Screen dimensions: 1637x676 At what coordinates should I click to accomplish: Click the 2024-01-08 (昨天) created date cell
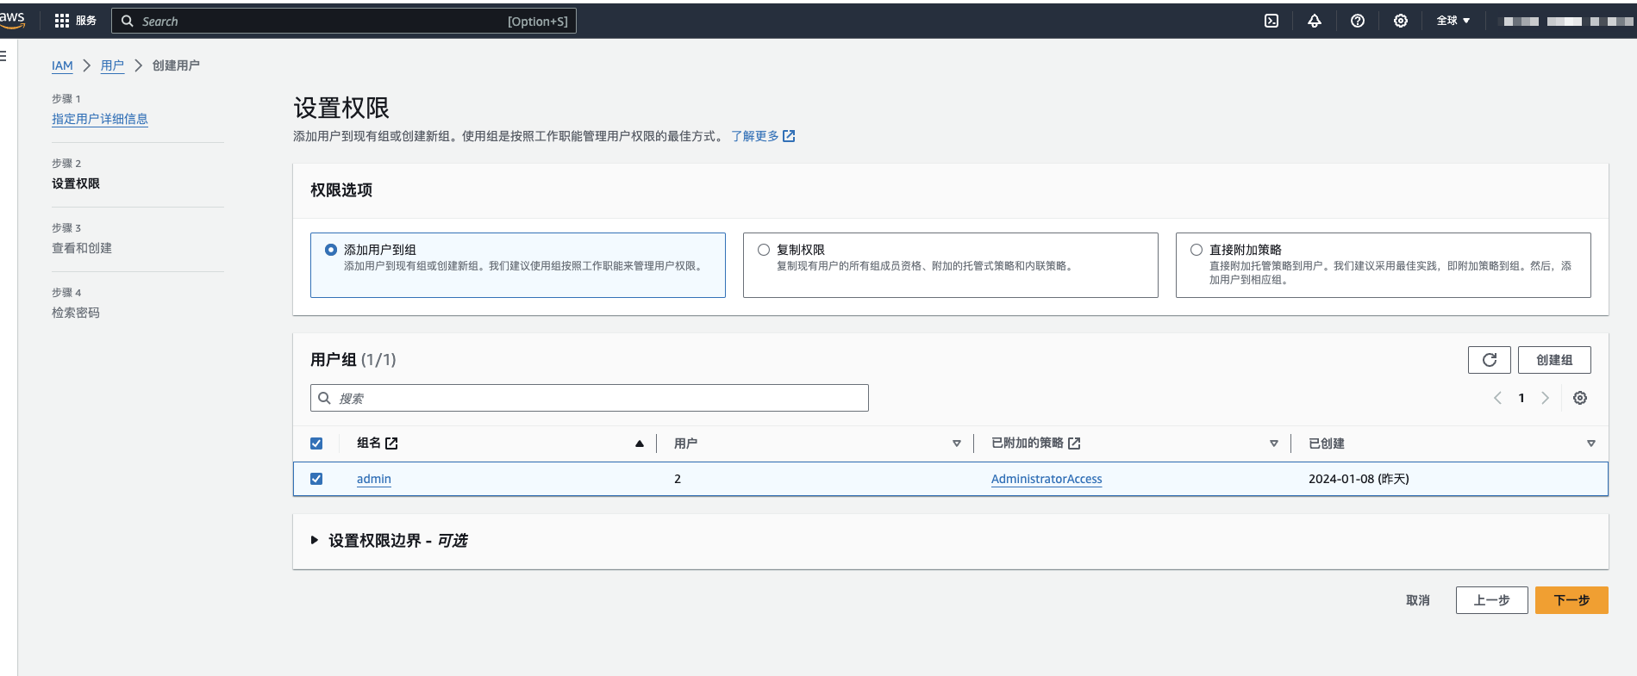(x=1359, y=479)
